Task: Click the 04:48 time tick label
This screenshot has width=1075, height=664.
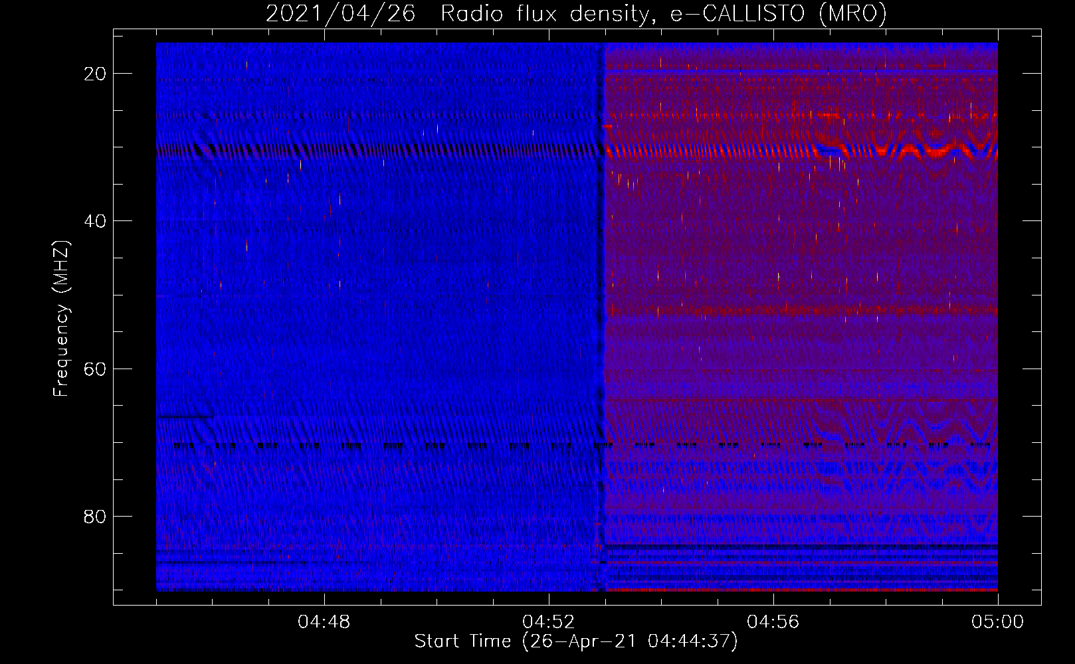Action: pyautogui.click(x=324, y=622)
